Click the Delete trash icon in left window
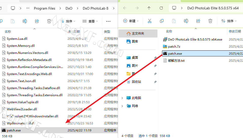Image resolution: width=243 pixels, height=138 pixels. (49, 21)
